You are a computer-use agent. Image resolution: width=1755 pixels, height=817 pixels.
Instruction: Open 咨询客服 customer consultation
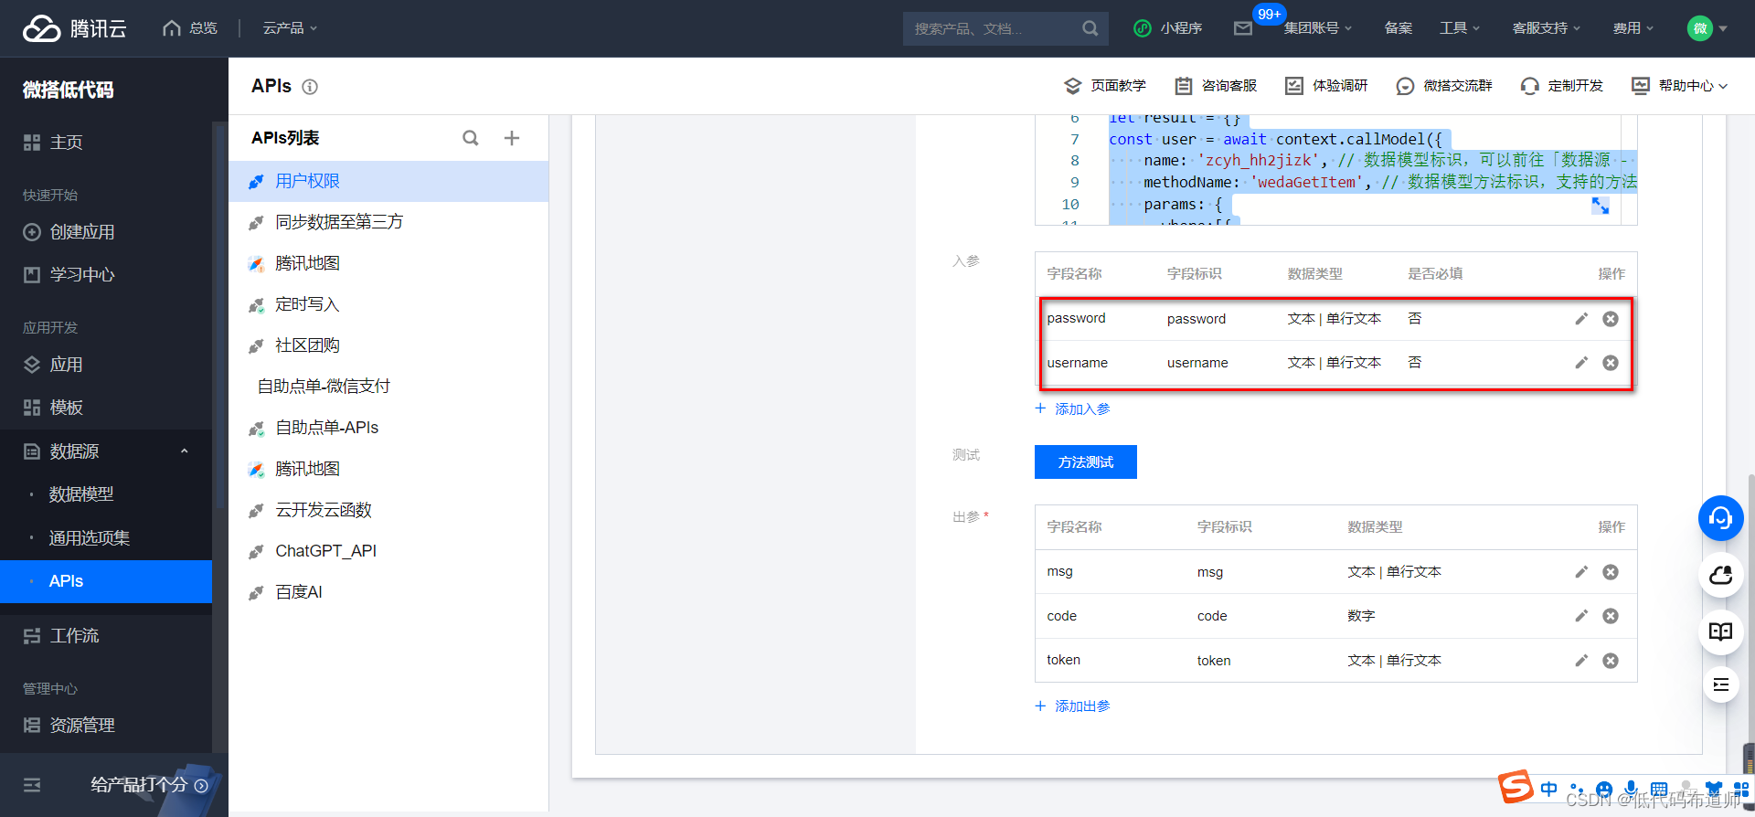click(x=1216, y=86)
